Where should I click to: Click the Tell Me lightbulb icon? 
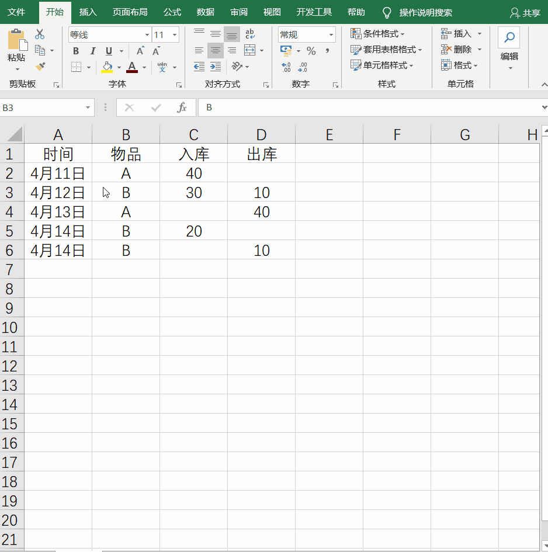[387, 13]
